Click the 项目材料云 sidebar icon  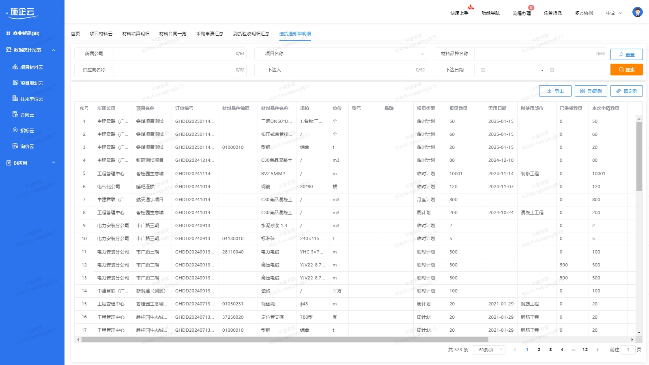click(x=15, y=67)
